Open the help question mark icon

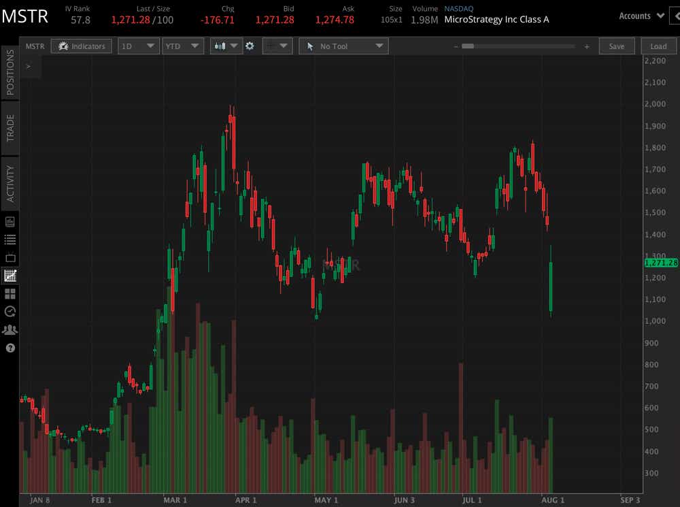click(x=10, y=348)
